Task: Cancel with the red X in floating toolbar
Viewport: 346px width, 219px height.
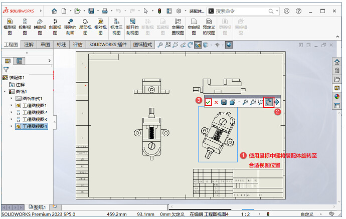Action: pyautogui.click(x=216, y=102)
